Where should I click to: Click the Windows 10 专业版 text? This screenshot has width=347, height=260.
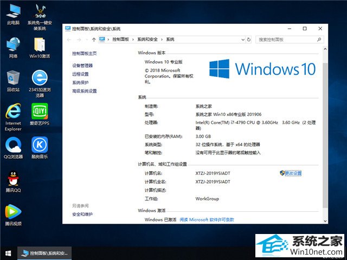pyautogui.click(x=164, y=62)
